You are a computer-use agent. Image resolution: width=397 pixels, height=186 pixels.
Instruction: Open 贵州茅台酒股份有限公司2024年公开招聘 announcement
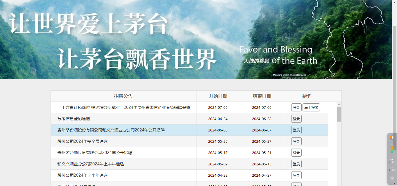[95, 153]
